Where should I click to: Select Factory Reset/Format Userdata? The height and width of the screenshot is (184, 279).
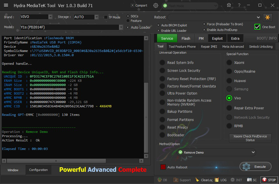[x=162, y=86]
